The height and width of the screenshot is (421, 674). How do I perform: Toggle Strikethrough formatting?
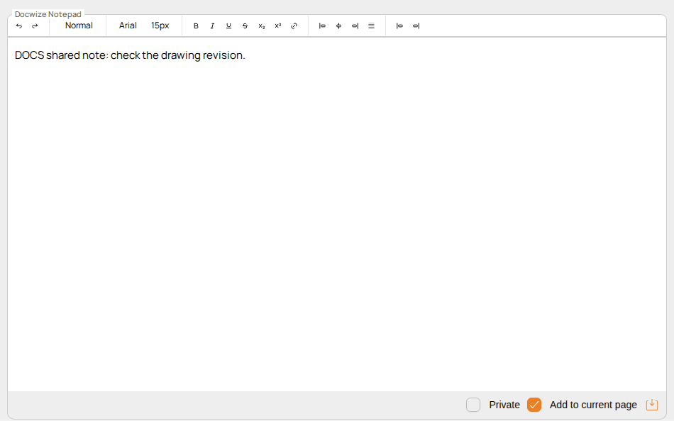click(245, 26)
